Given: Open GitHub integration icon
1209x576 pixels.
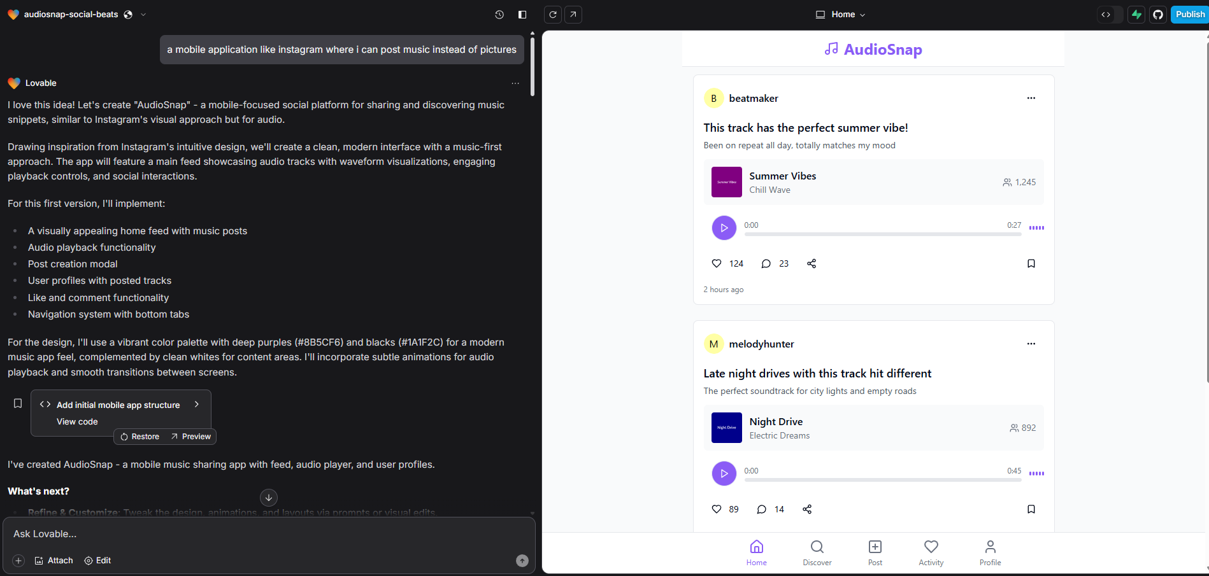Looking at the screenshot, I should pyautogui.click(x=1158, y=15).
